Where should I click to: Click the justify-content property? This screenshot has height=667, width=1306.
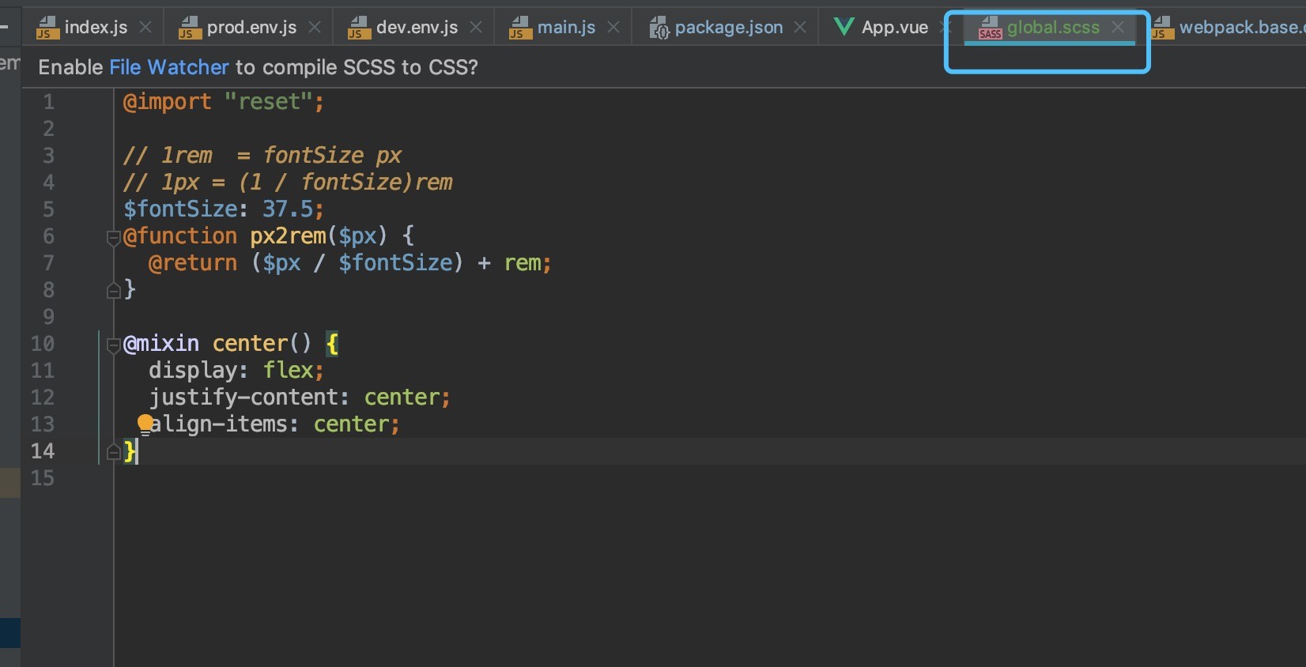point(243,398)
